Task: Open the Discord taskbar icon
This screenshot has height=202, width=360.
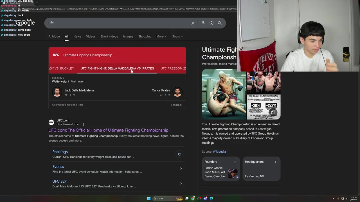Action: (205, 199)
